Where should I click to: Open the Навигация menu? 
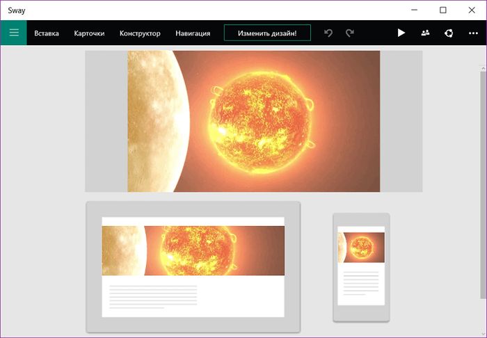tap(193, 33)
